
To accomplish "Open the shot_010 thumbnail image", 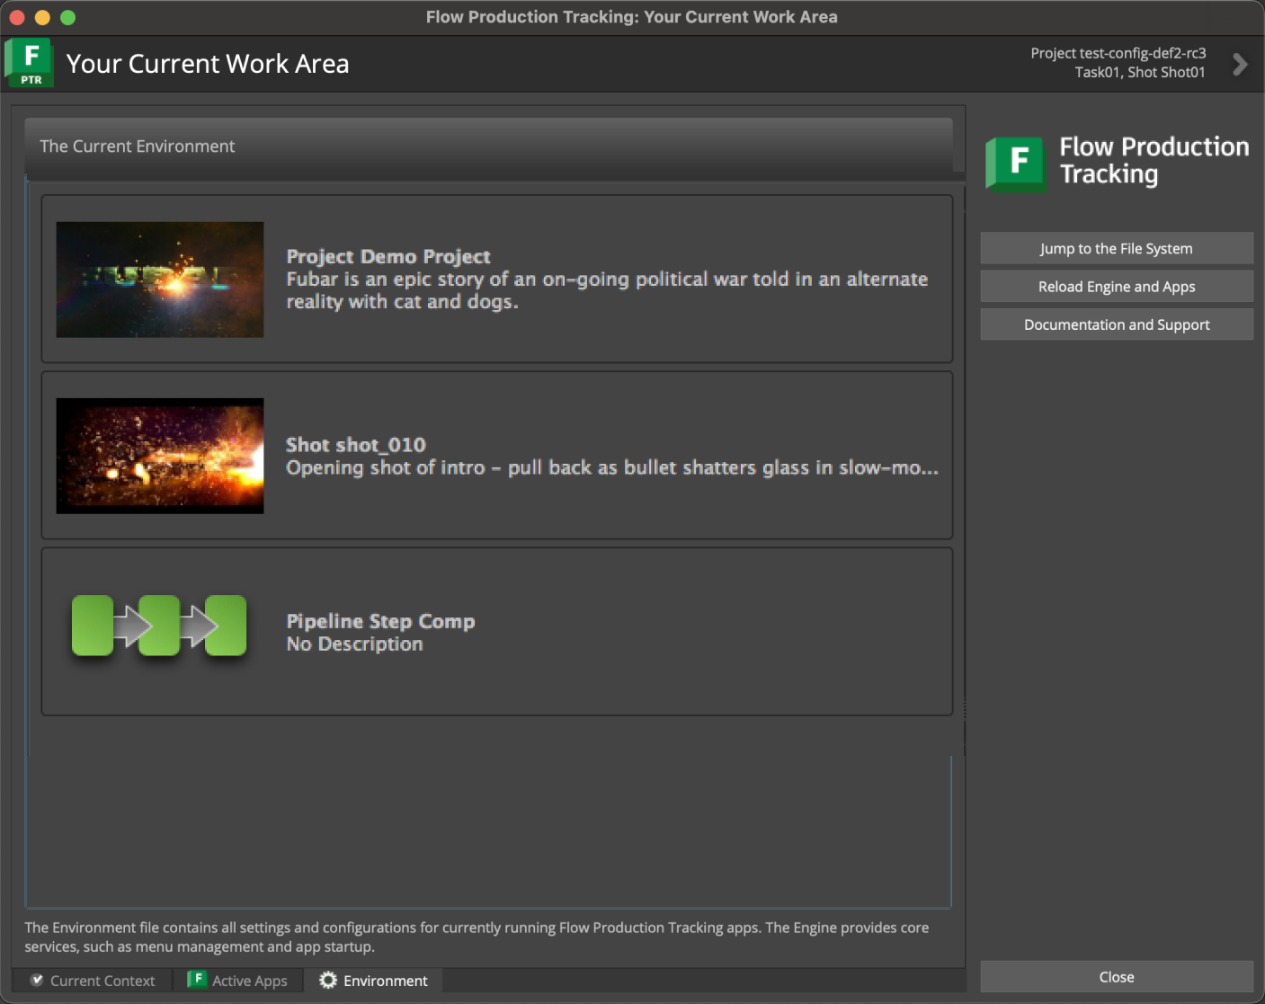I will [x=160, y=456].
